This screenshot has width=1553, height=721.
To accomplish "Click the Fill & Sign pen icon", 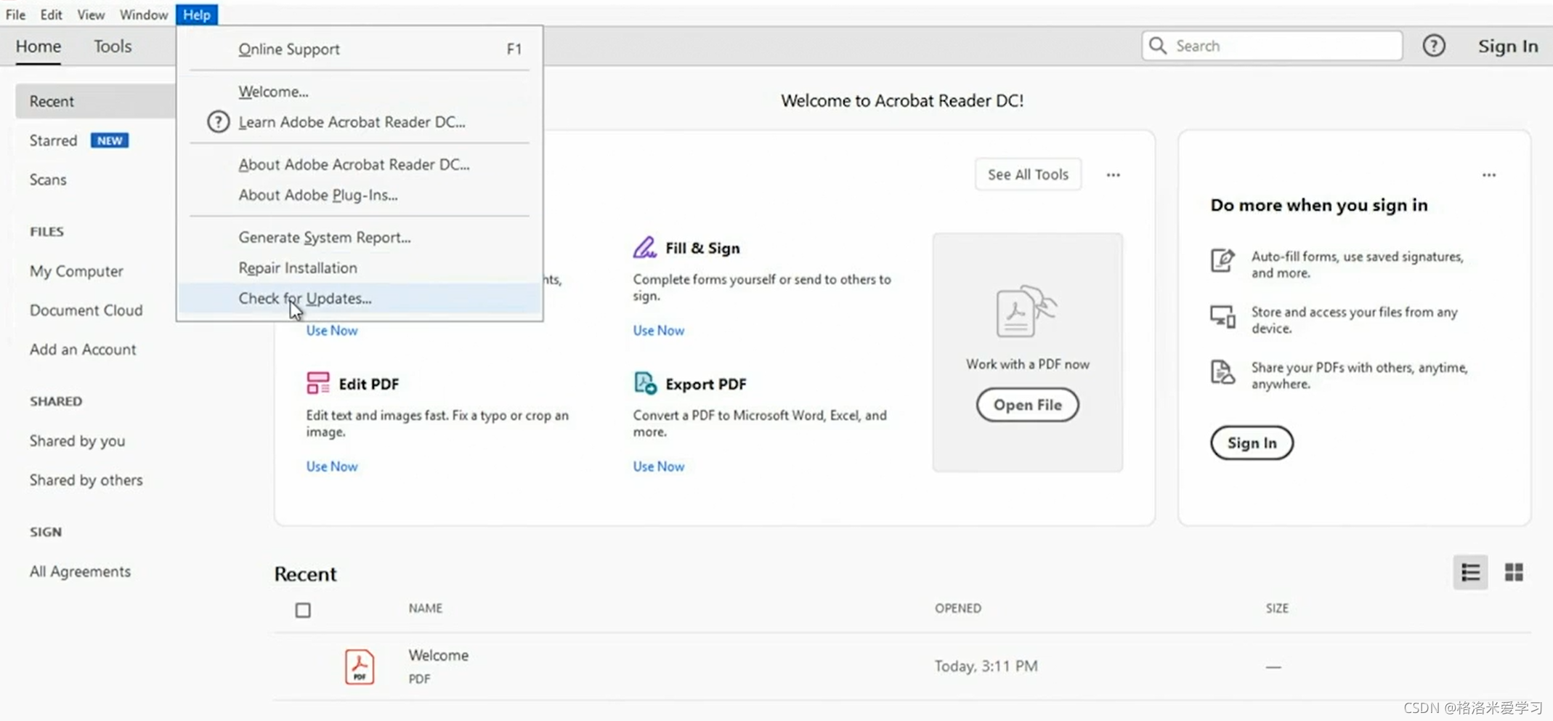I will click(644, 248).
